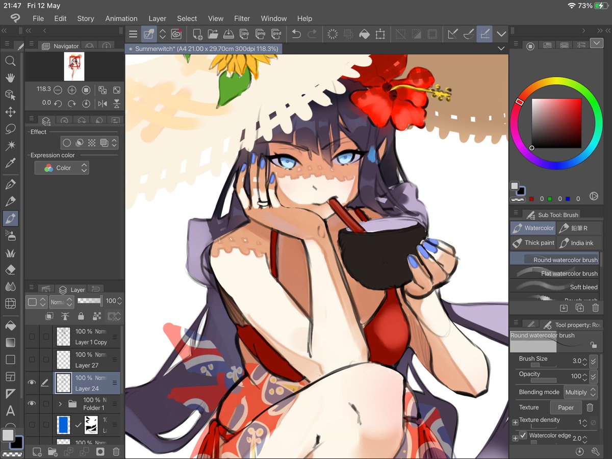This screenshot has height=459, width=612.
Task: Zoom out with Navigator minus button
Action: tap(58, 90)
